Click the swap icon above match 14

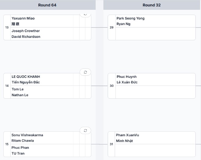click(85, 72)
